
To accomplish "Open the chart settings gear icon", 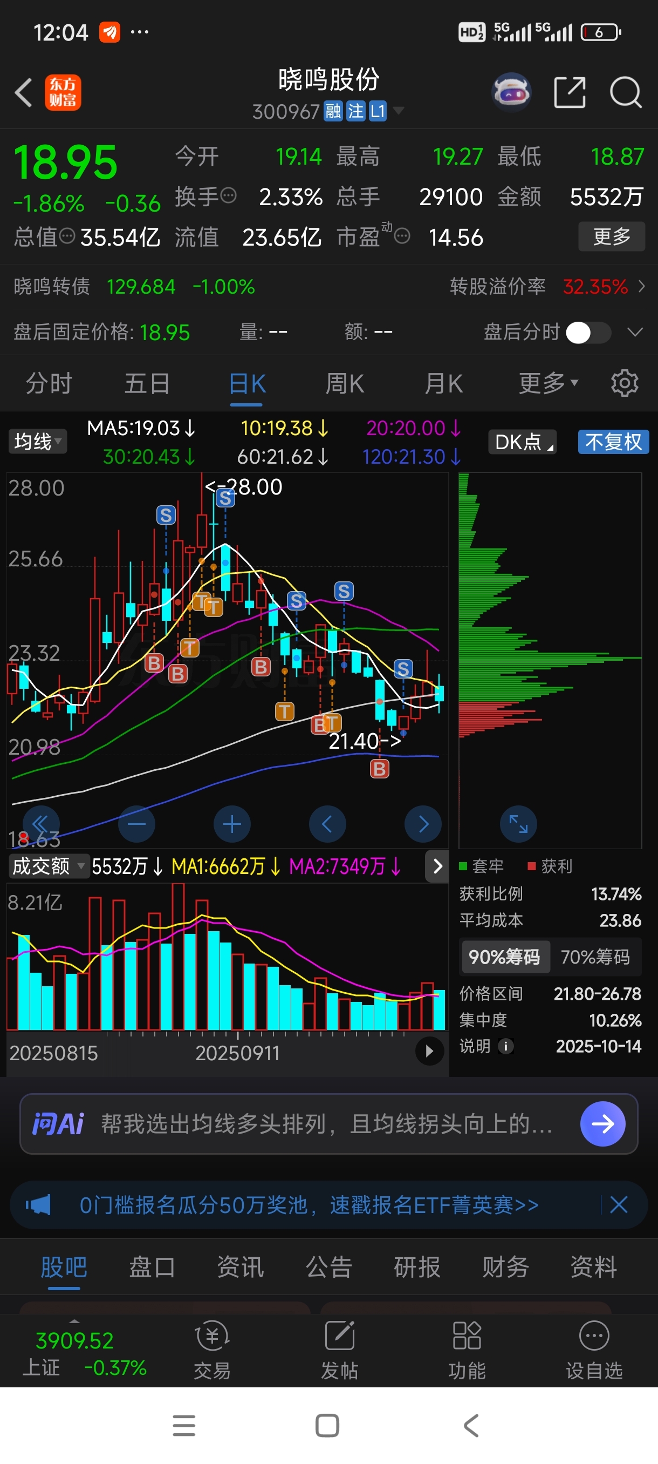I will point(625,383).
